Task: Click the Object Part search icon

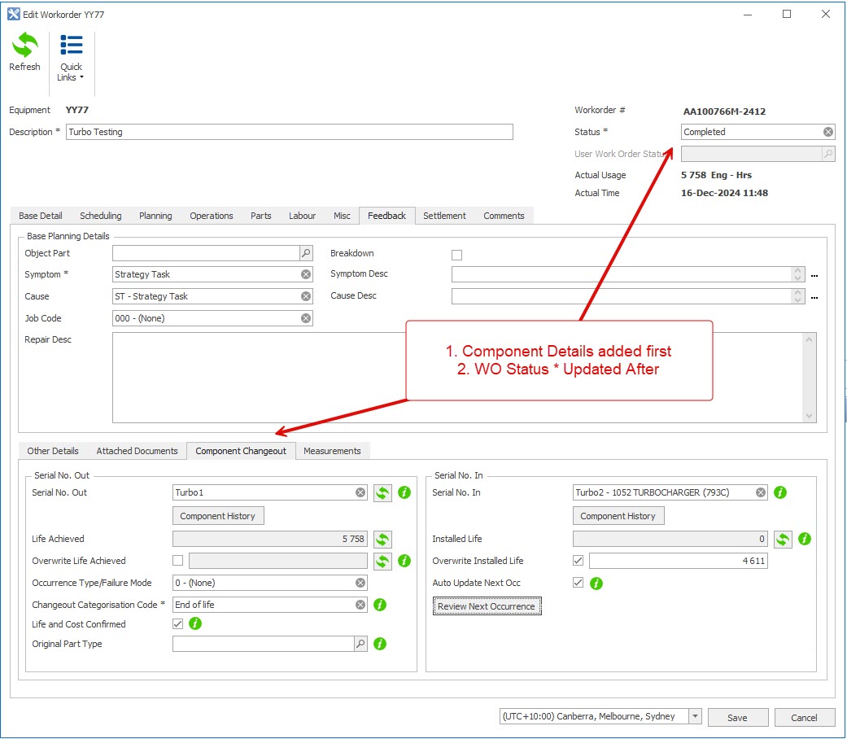Action: point(306,253)
